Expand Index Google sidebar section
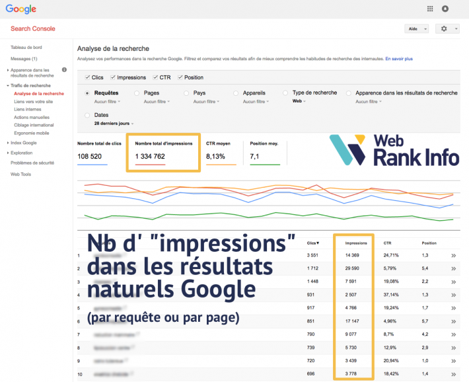This screenshot has width=469, height=382. [8, 143]
